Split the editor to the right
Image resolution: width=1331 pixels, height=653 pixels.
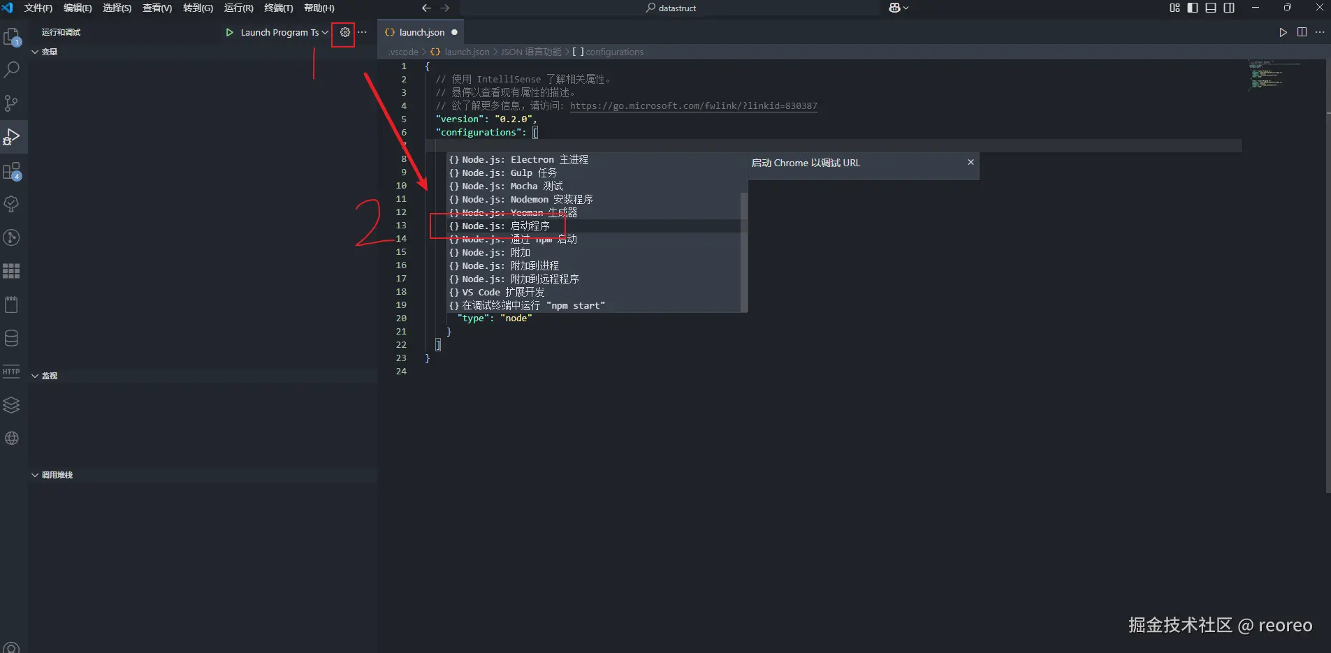pyautogui.click(x=1302, y=32)
